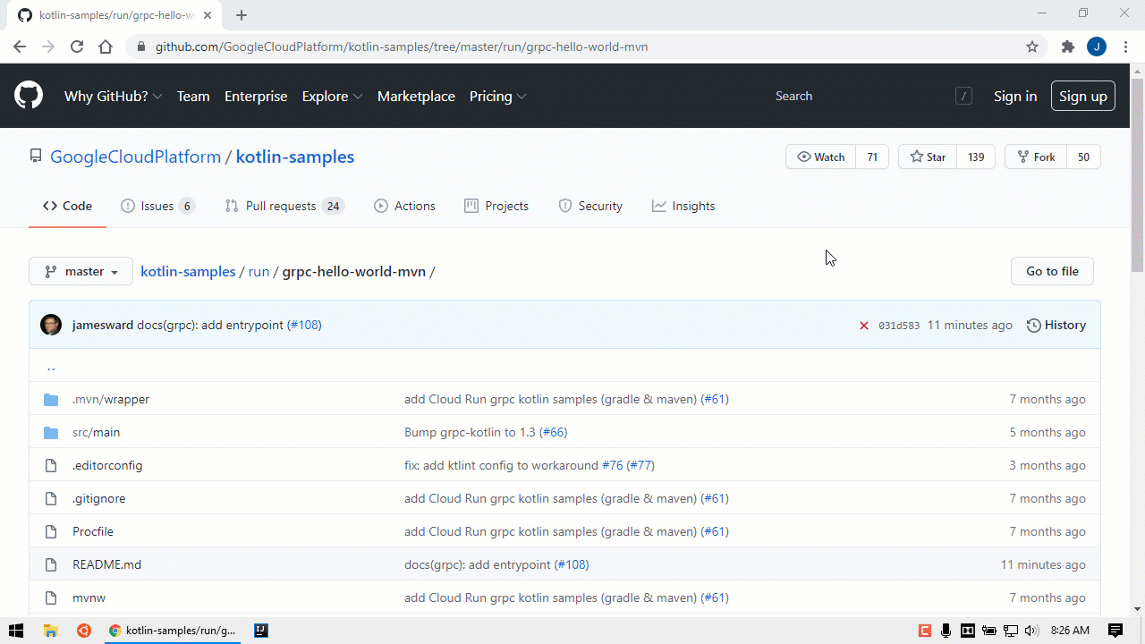Open the watchers count 71

[872, 157]
